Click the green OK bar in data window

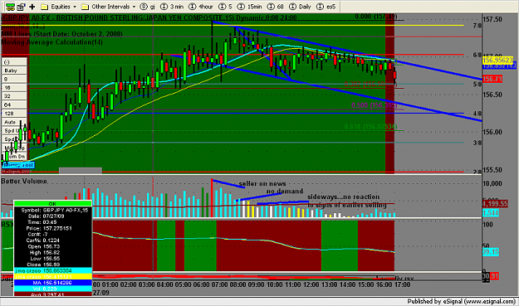click(52, 203)
